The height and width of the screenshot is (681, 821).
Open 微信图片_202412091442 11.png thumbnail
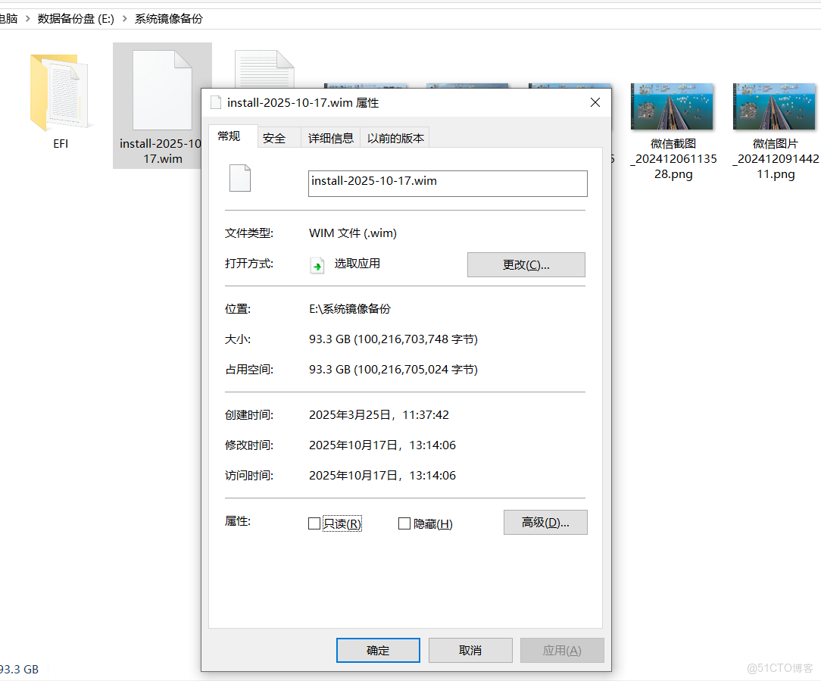(774, 106)
